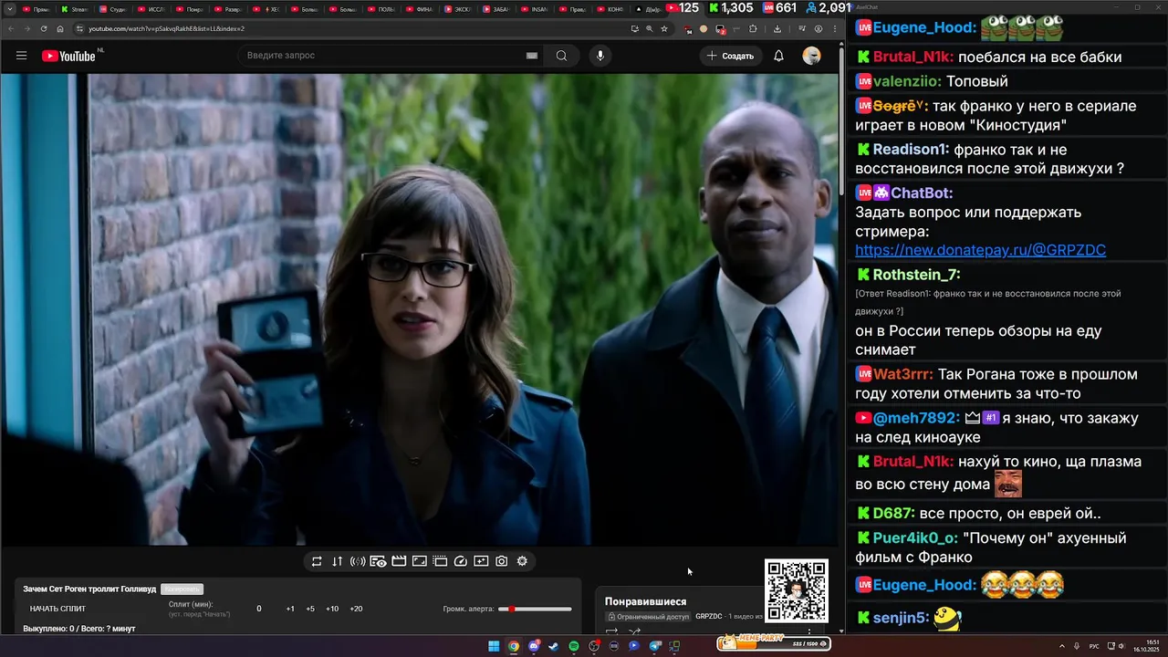Click the browser home icon
The height and width of the screenshot is (657, 1168).
pyautogui.click(x=60, y=29)
